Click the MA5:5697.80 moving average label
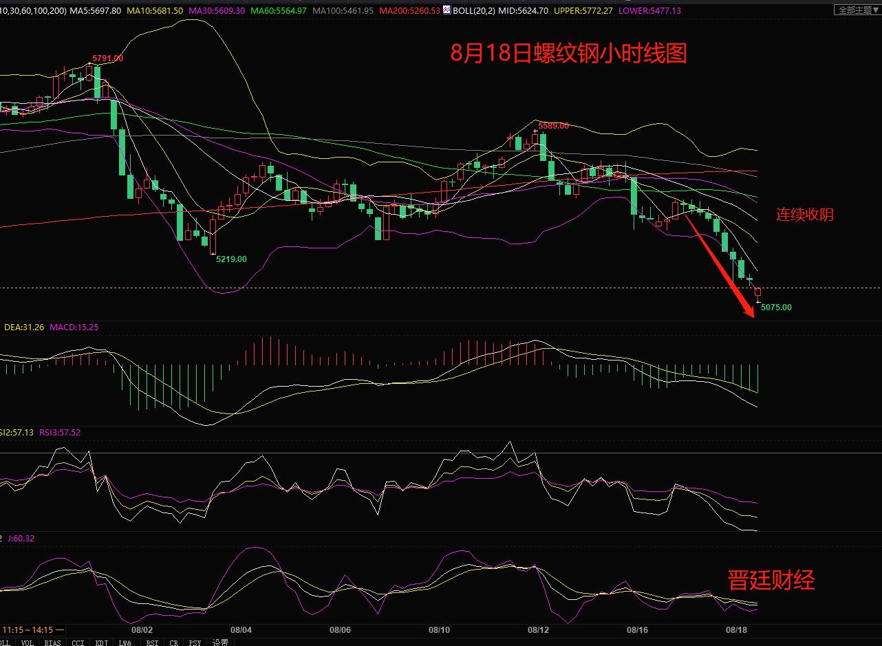The width and height of the screenshot is (882, 646). pos(96,10)
